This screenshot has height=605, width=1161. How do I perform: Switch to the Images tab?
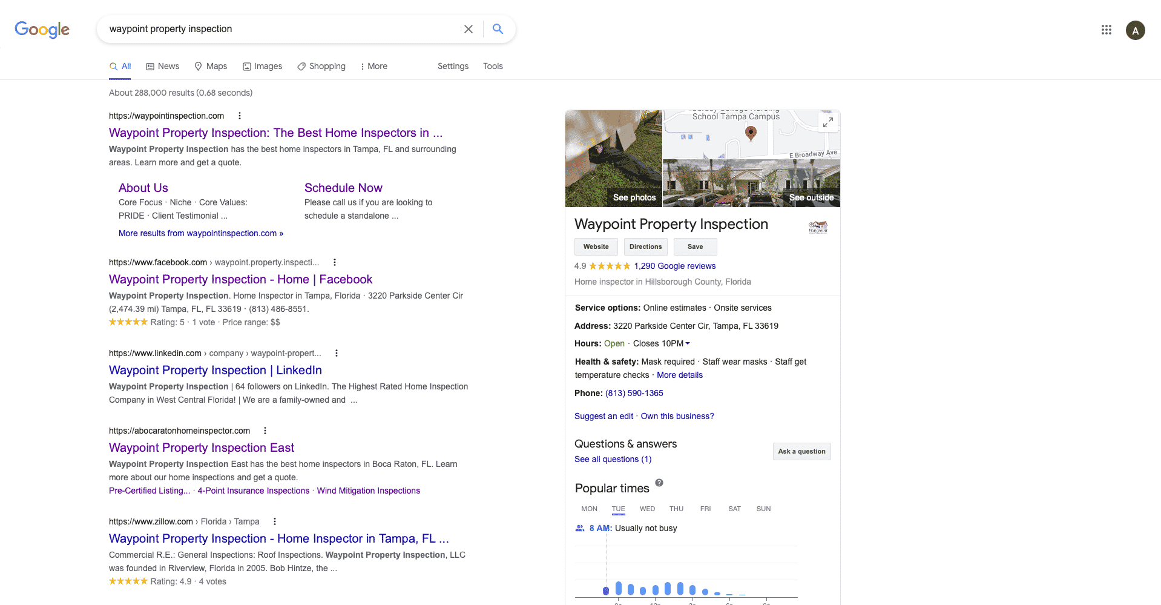point(262,66)
